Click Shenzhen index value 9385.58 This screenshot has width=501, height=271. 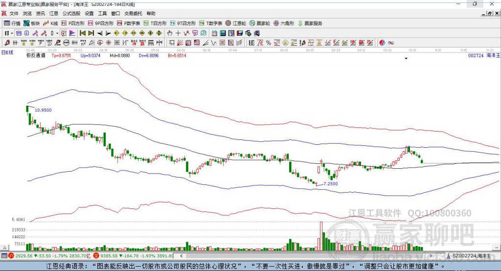point(109,256)
